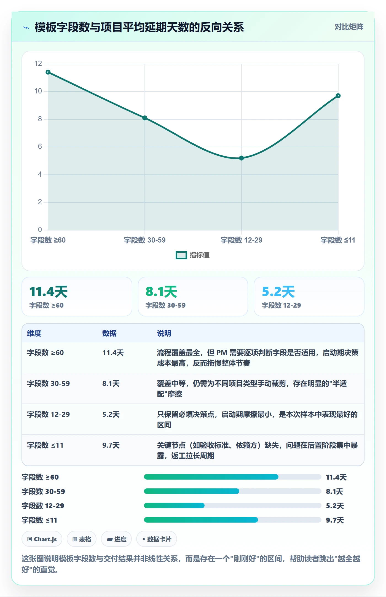This screenshot has width=386, height=597.
Task: Click the lightning icon beside the title
Action: tap(26, 28)
